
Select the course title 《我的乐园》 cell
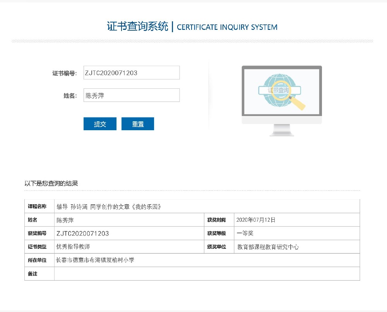pos(207,207)
